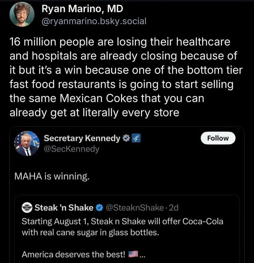Open the Steak 'n Shake account name
The image size is (254, 263).
(64, 207)
